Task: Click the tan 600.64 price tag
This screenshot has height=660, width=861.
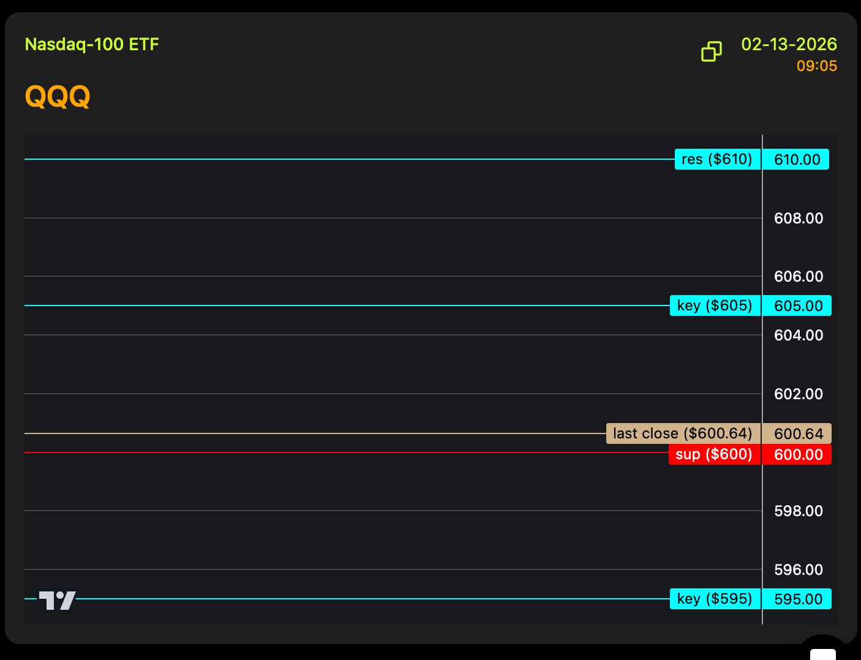Action: pyautogui.click(x=798, y=433)
